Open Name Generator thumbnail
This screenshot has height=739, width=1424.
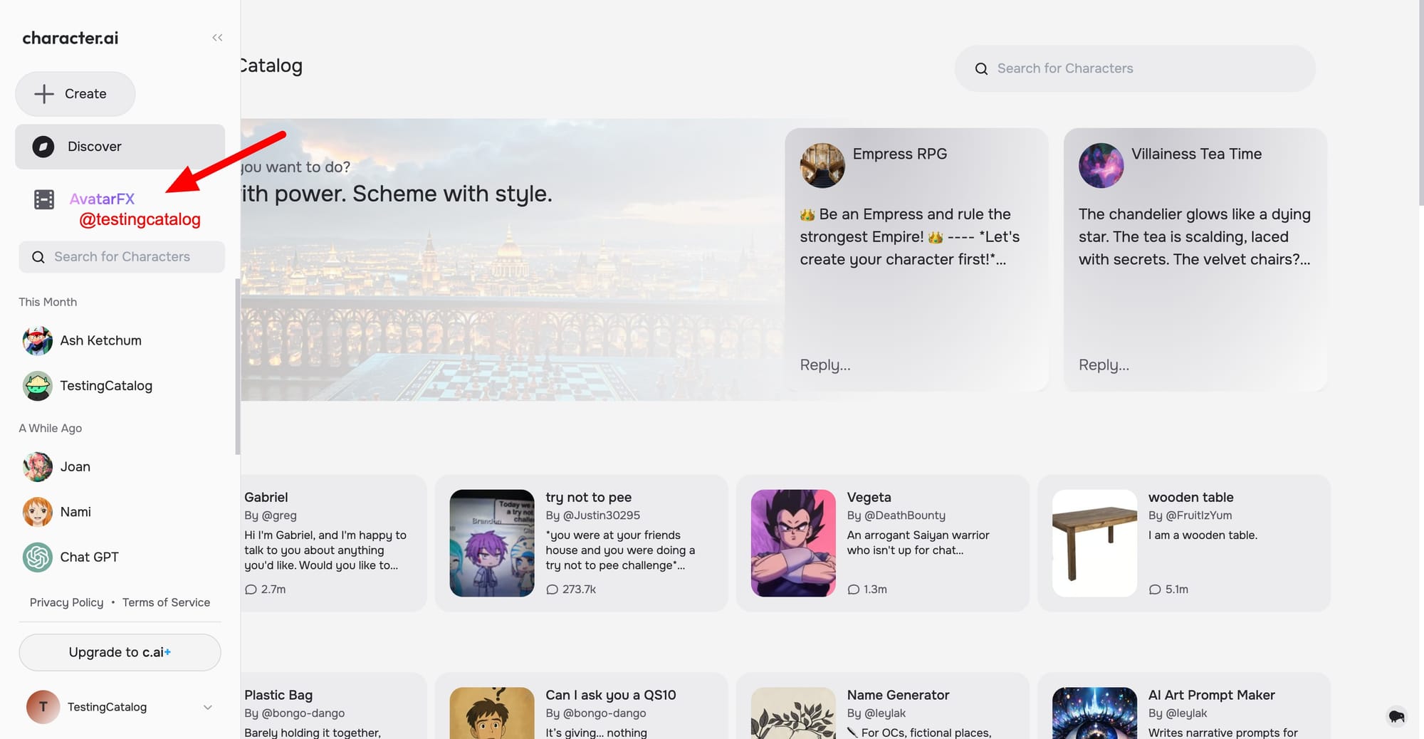(x=793, y=713)
